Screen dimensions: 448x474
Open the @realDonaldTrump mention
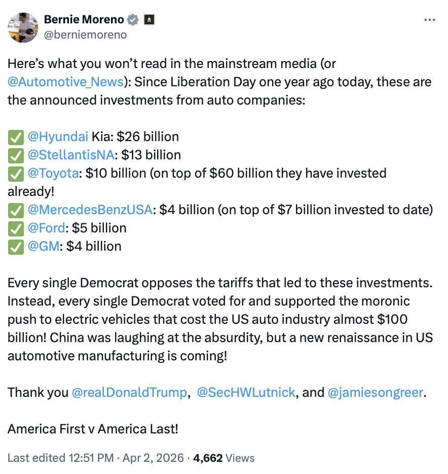(x=129, y=392)
